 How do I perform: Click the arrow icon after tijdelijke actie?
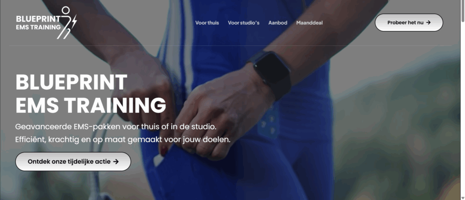point(116,162)
